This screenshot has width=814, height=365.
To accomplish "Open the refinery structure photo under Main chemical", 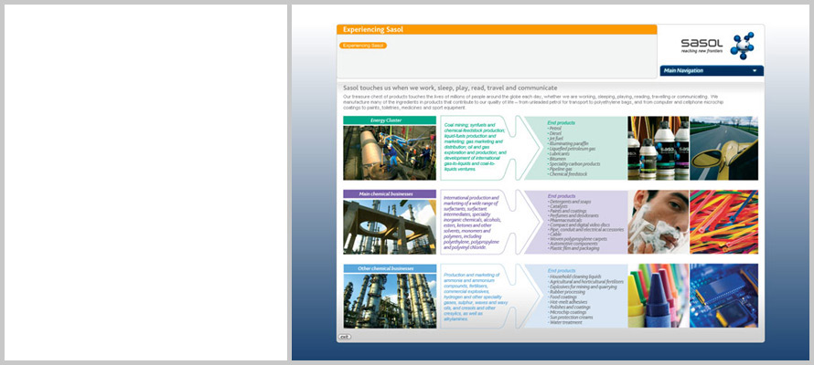I will pyautogui.click(x=390, y=226).
